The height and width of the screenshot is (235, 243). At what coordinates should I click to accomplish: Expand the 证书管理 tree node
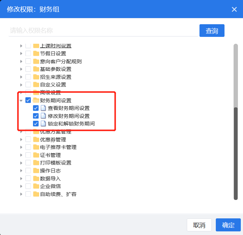click(21, 155)
